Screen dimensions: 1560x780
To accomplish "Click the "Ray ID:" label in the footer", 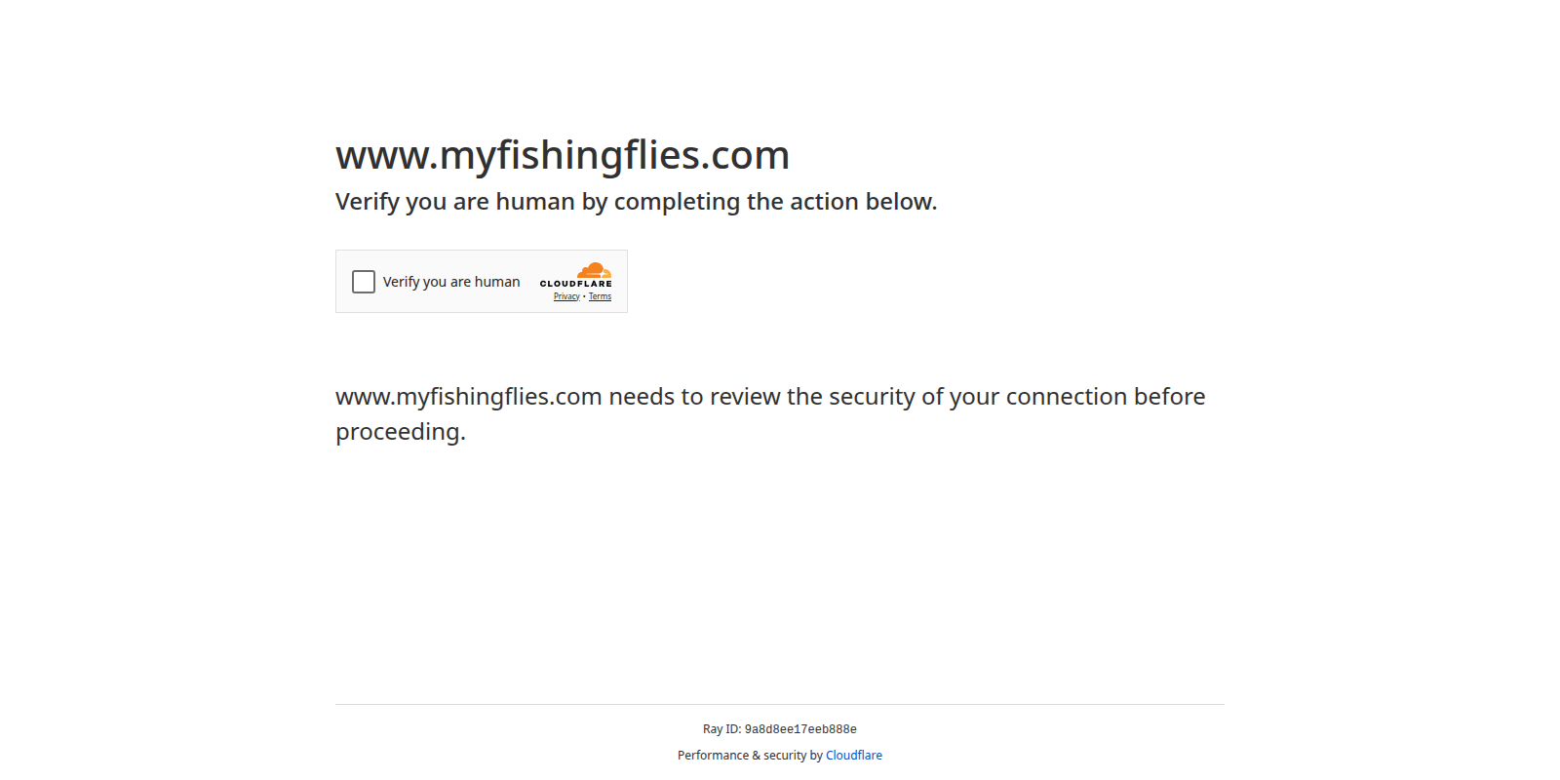I will coord(721,729).
